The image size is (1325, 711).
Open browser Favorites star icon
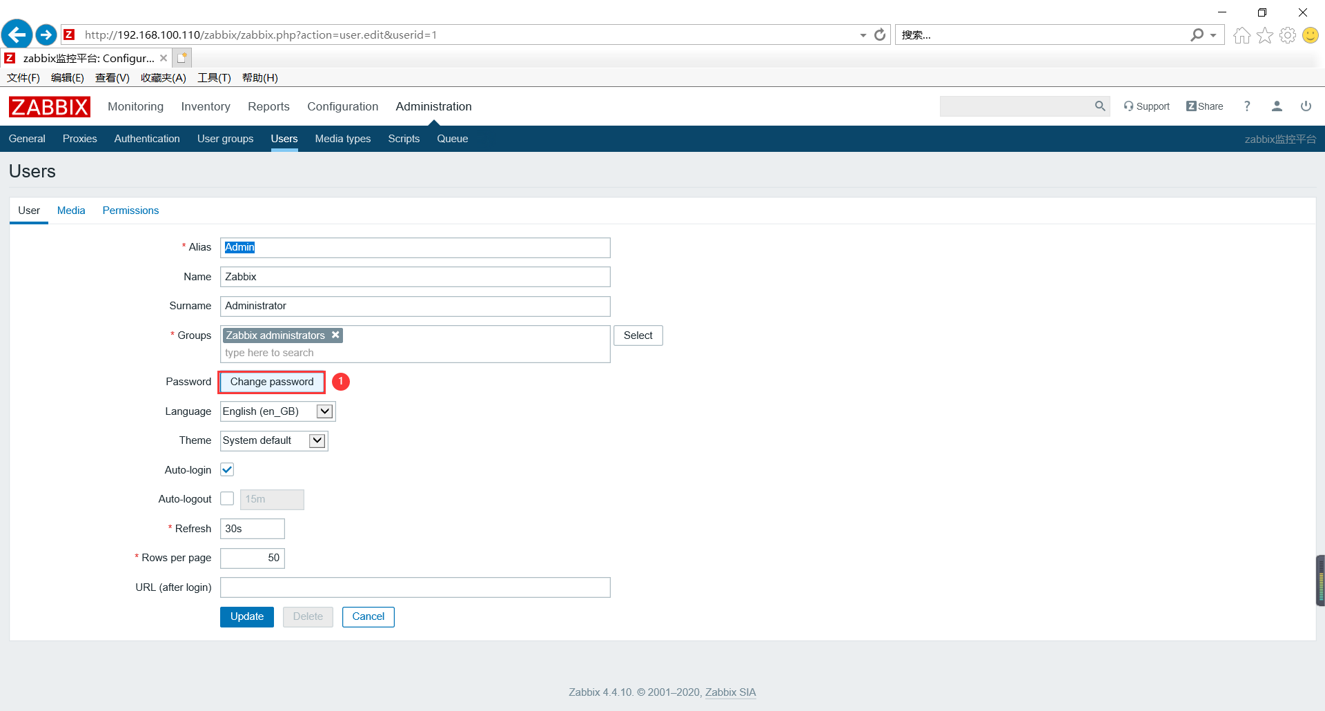pyautogui.click(x=1265, y=35)
